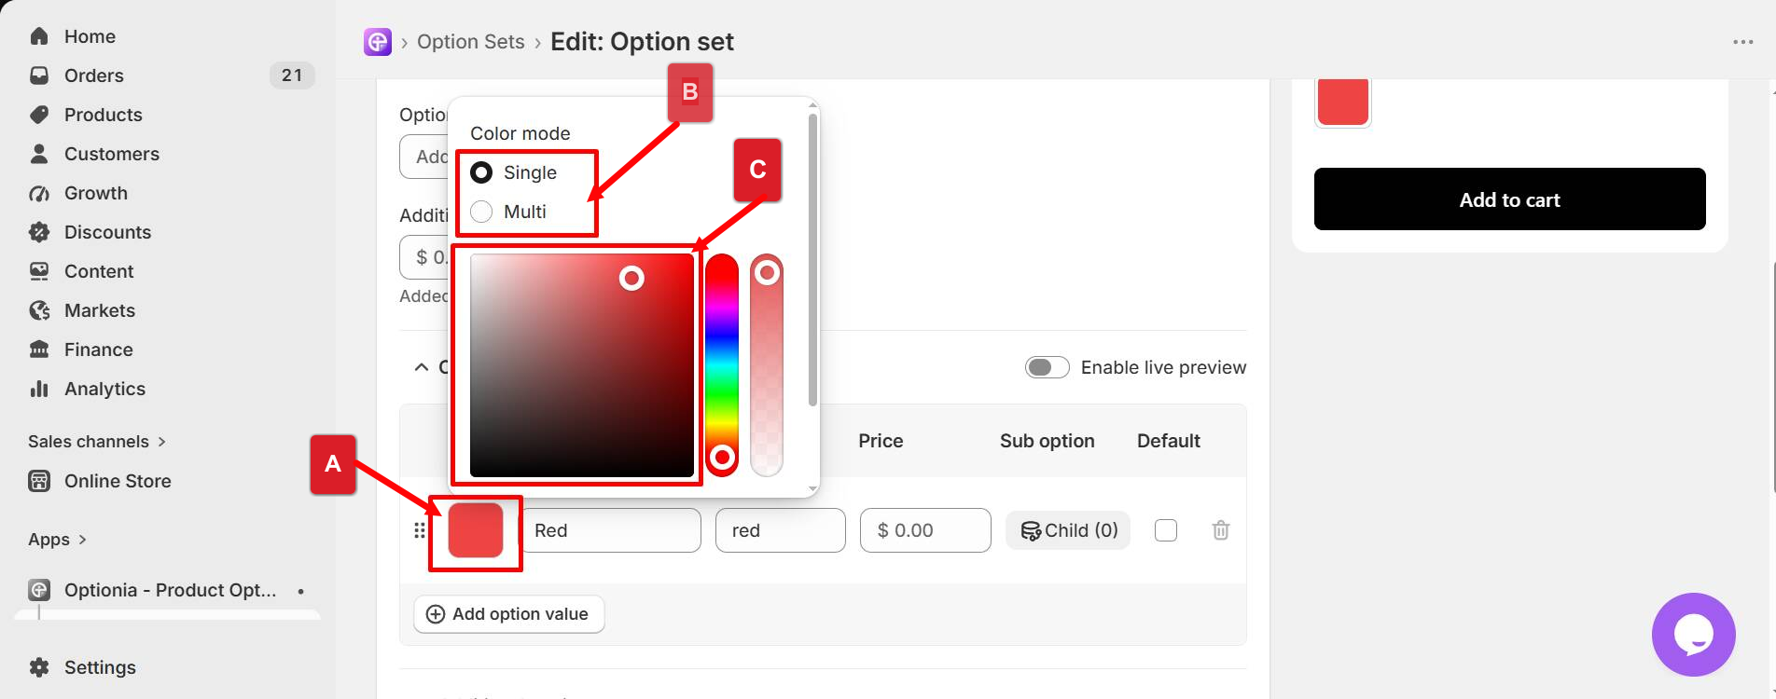Collapse the option section with caret arrow

click(422, 367)
